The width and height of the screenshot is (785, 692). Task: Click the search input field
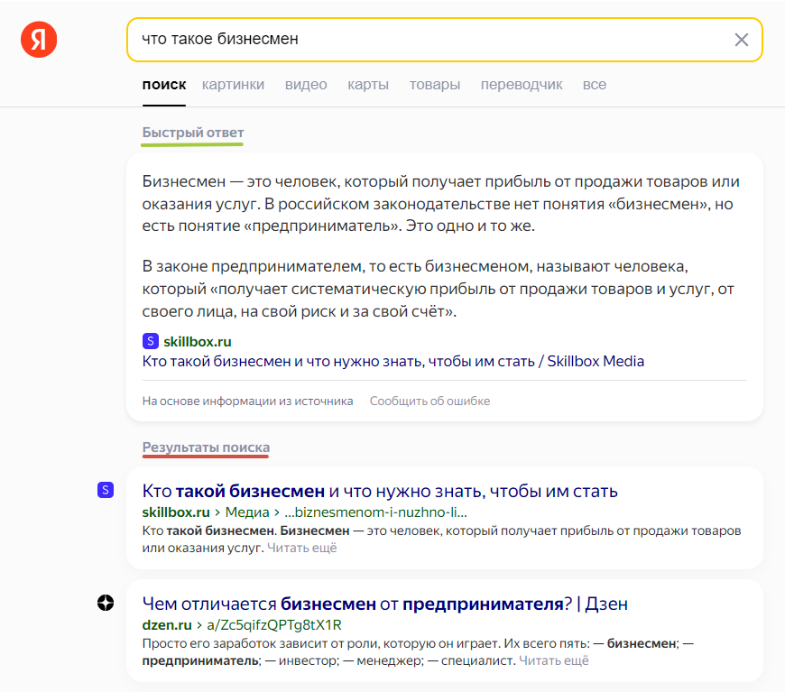pos(424,40)
